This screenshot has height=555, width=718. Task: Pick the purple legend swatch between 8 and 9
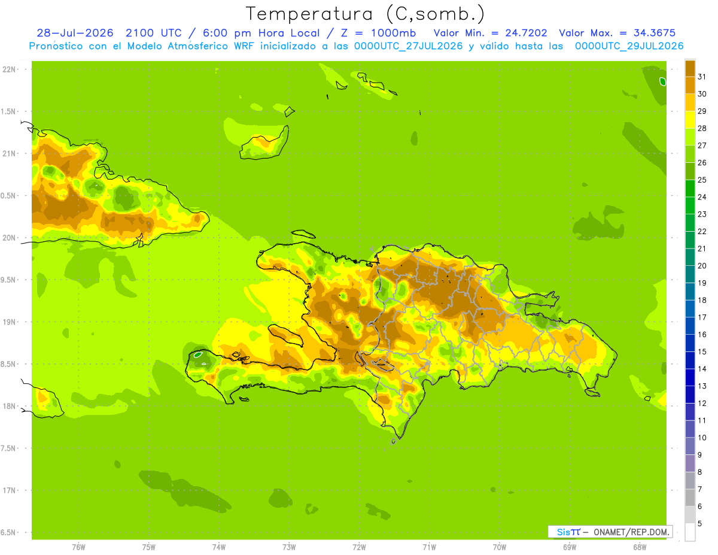[690, 463]
